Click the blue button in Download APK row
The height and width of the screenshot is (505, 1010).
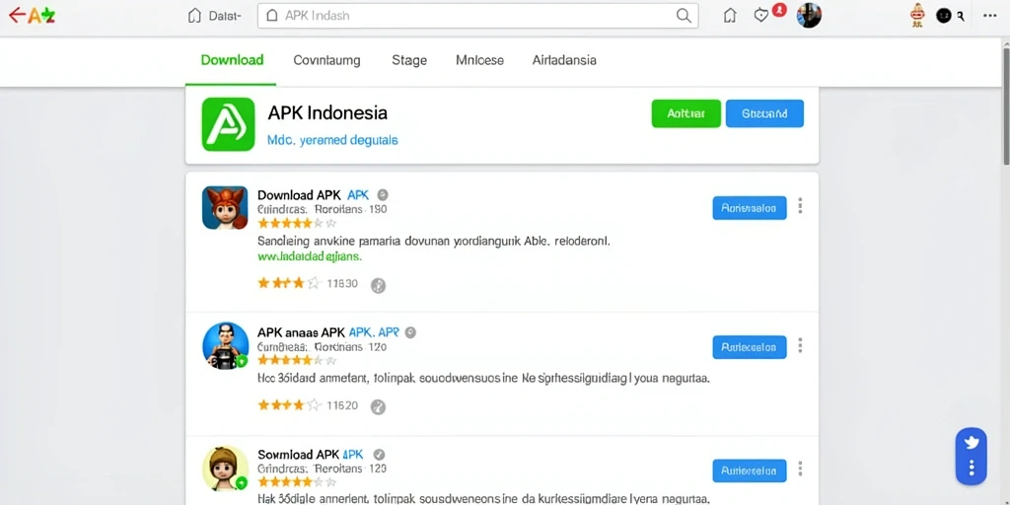750,208
